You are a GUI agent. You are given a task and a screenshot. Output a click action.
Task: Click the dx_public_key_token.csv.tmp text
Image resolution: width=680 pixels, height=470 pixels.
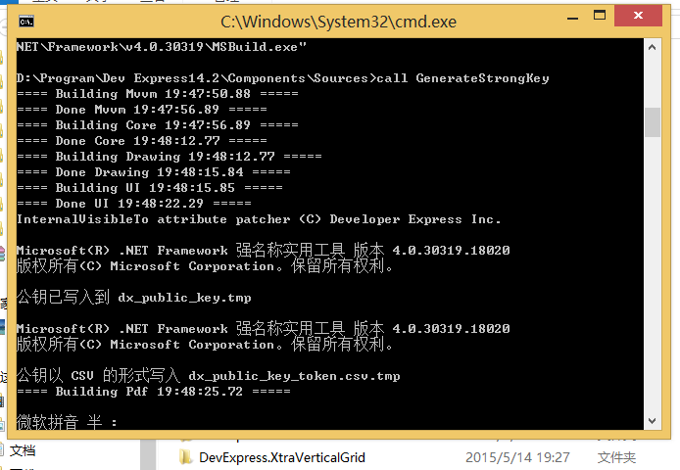(295, 376)
